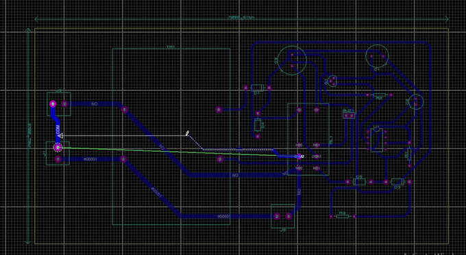
Task: Click the NO net label on the upper-left track
Action: point(94,104)
